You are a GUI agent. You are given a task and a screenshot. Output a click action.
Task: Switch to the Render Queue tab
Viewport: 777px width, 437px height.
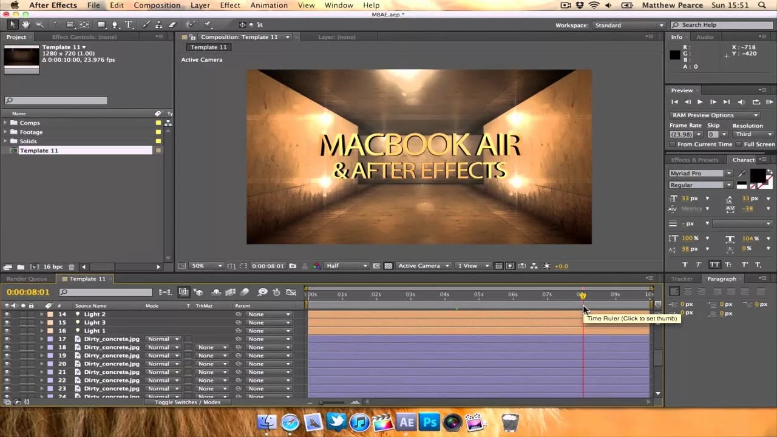(x=27, y=279)
